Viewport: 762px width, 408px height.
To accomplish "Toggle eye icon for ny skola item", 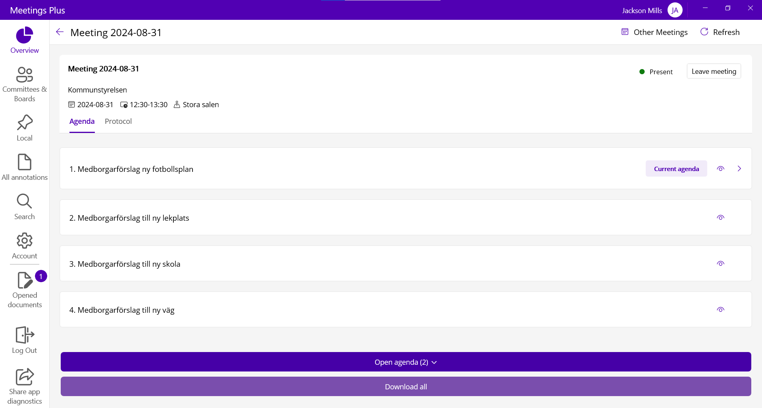I will (x=721, y=264).
